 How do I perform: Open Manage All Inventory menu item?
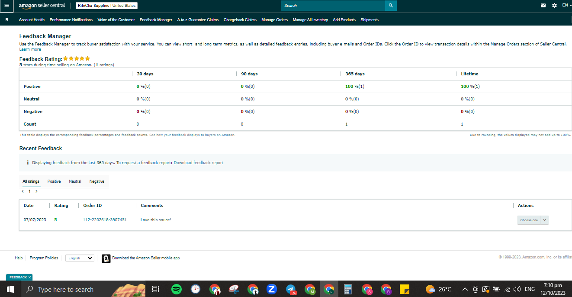310,20
